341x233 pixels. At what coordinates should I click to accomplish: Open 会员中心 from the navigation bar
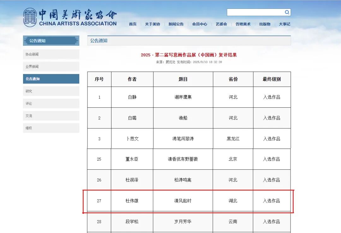click(x=200, y=24)
